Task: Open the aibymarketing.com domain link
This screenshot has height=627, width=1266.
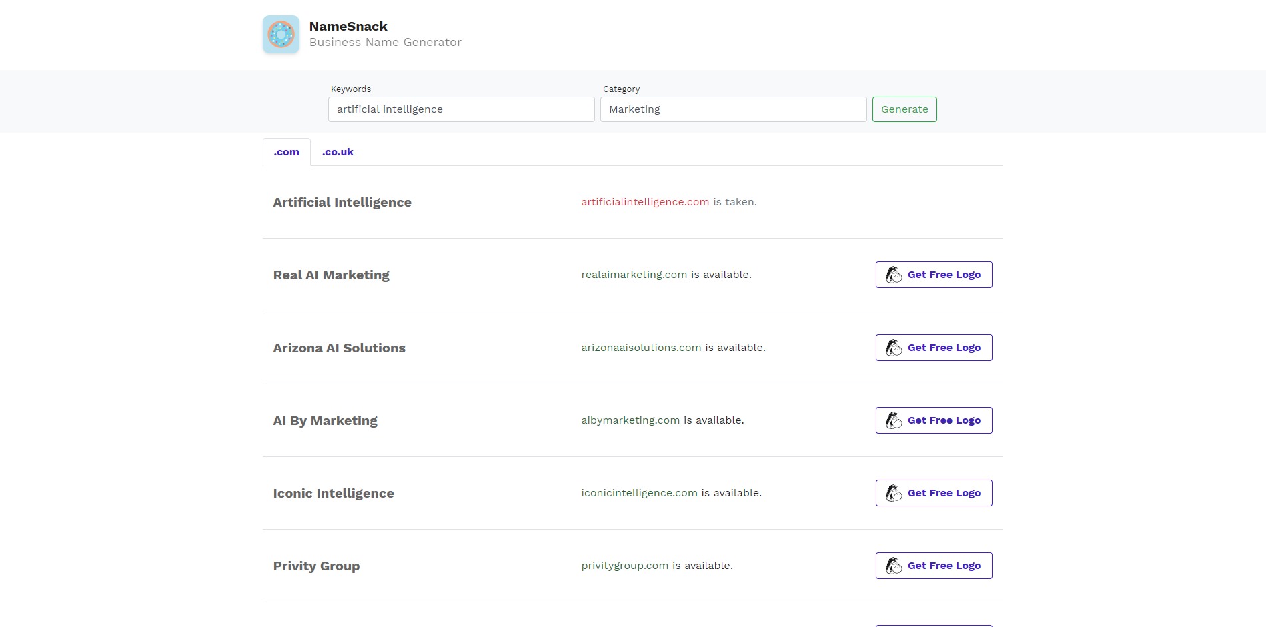Action: 630,420
